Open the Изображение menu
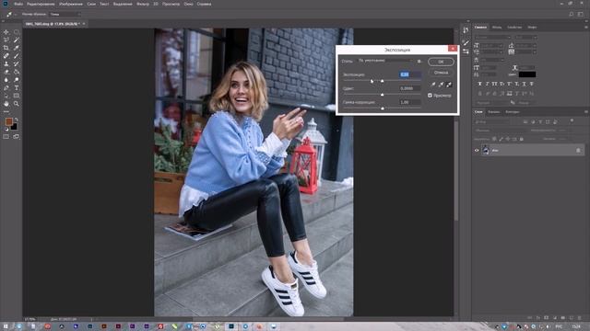This screenshot has height=331, width=590. tap(71, 4)
